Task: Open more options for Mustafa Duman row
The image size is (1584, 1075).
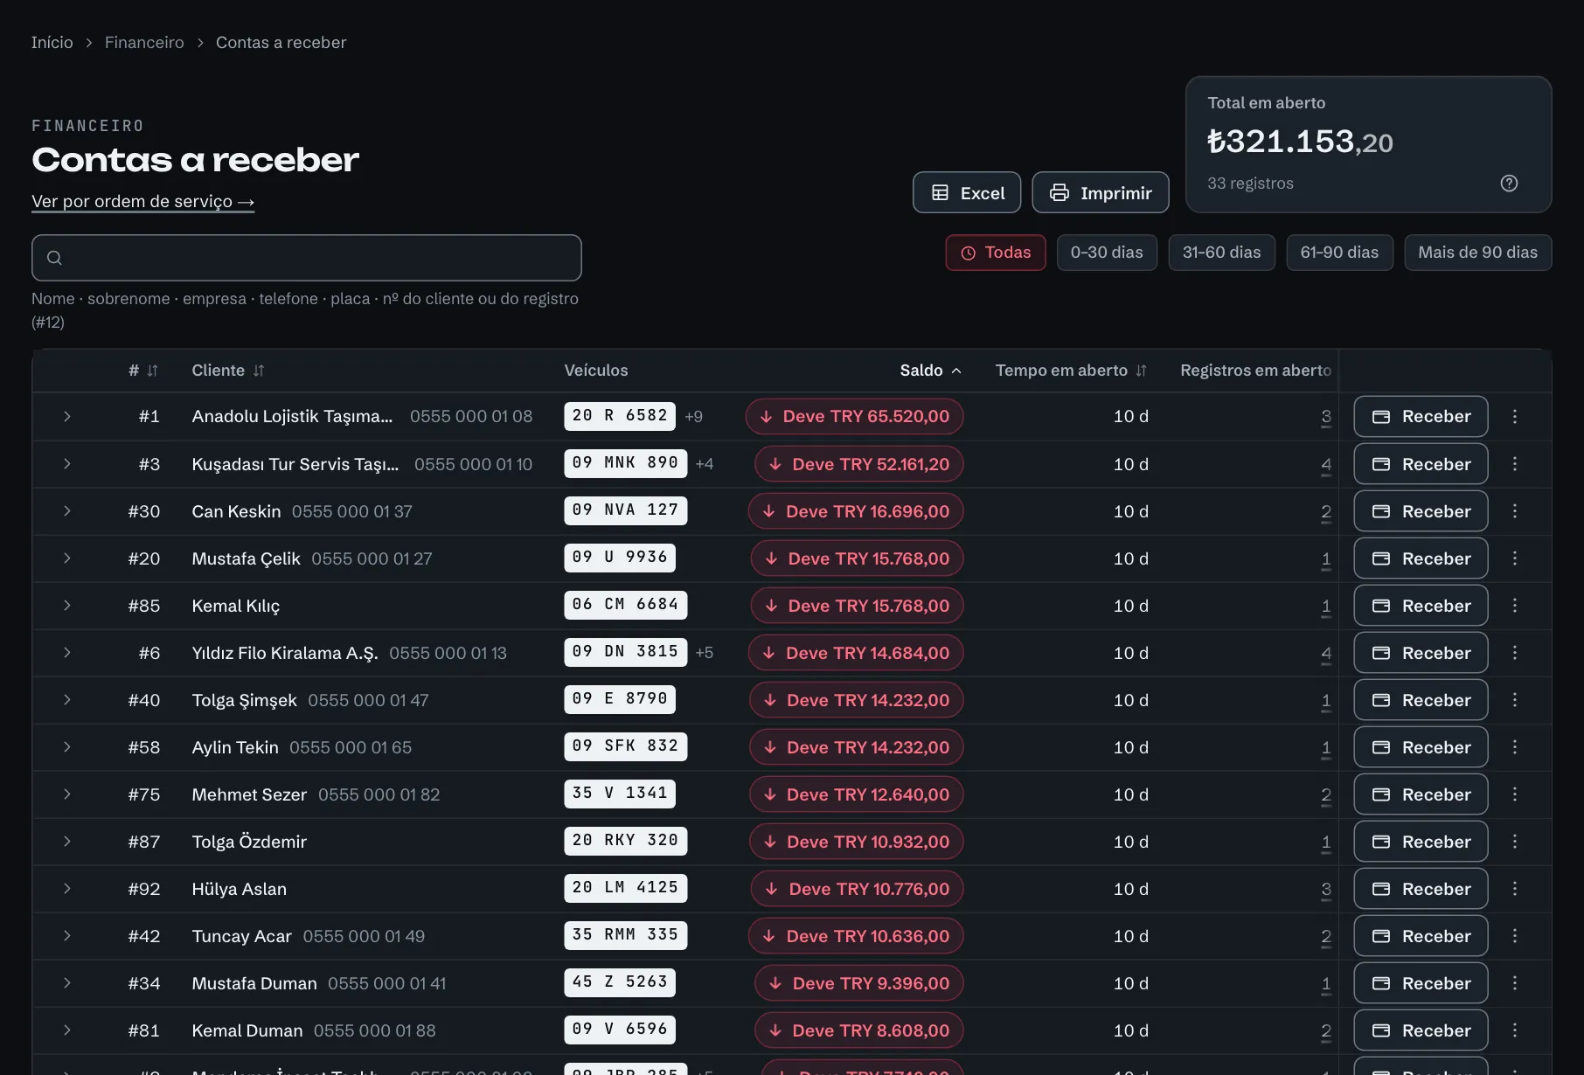Action: tap(1515, 983)
